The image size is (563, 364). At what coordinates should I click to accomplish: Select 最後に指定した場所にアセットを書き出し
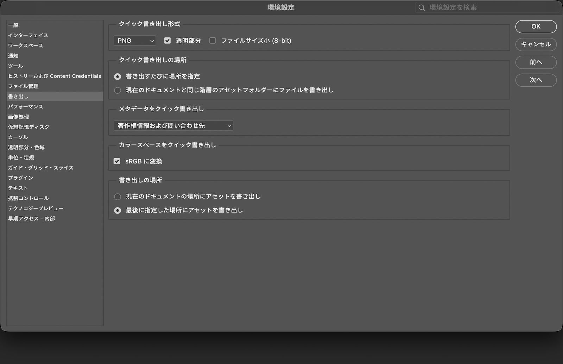click(x=117, y=210)
